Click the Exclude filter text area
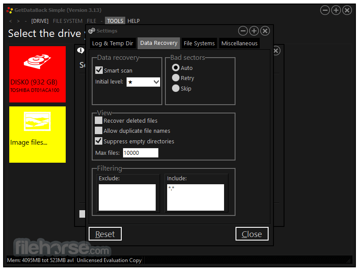Image resolution: width=359 pixels, height=270 pixels. click(127, 197)
